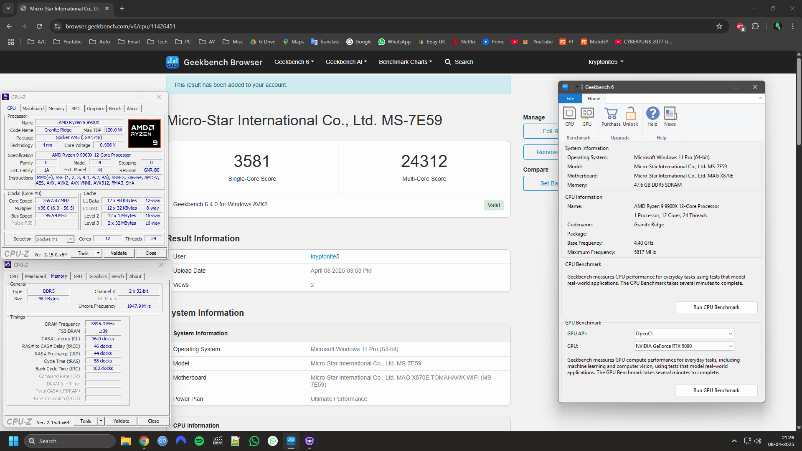Viewport: 802px width, 451px height.
Task: Click the Tools button in upper CPU-Z window
Action: click(x=83, y=253)
